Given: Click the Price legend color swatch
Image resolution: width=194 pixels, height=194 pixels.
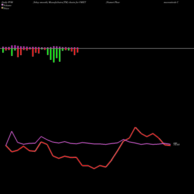Looking at the screenshot, I should click(x=2, y=8).
